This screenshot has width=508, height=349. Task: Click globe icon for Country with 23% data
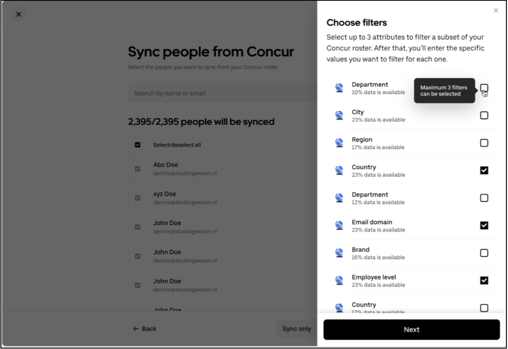tap(339, 170)
